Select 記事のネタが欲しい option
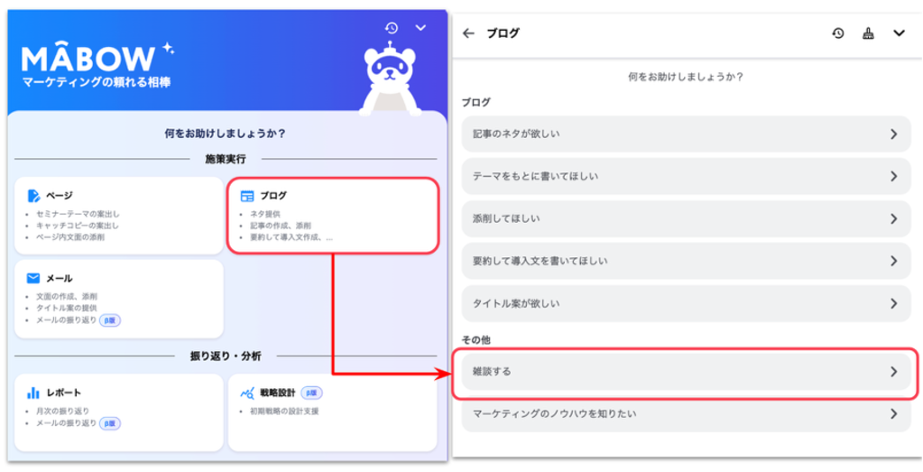 tap(686, 134)
